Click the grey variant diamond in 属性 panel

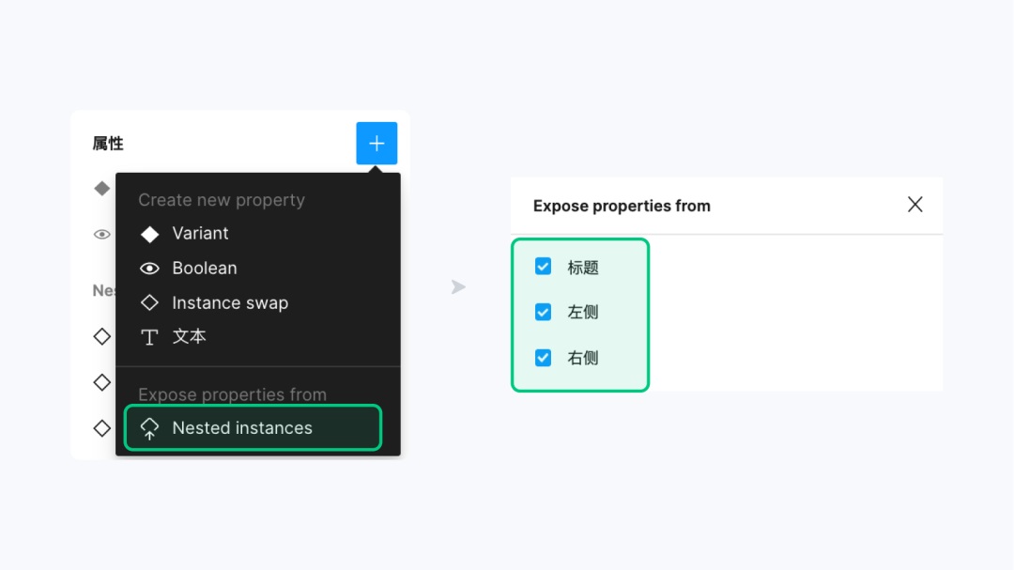tap(102, 188)
